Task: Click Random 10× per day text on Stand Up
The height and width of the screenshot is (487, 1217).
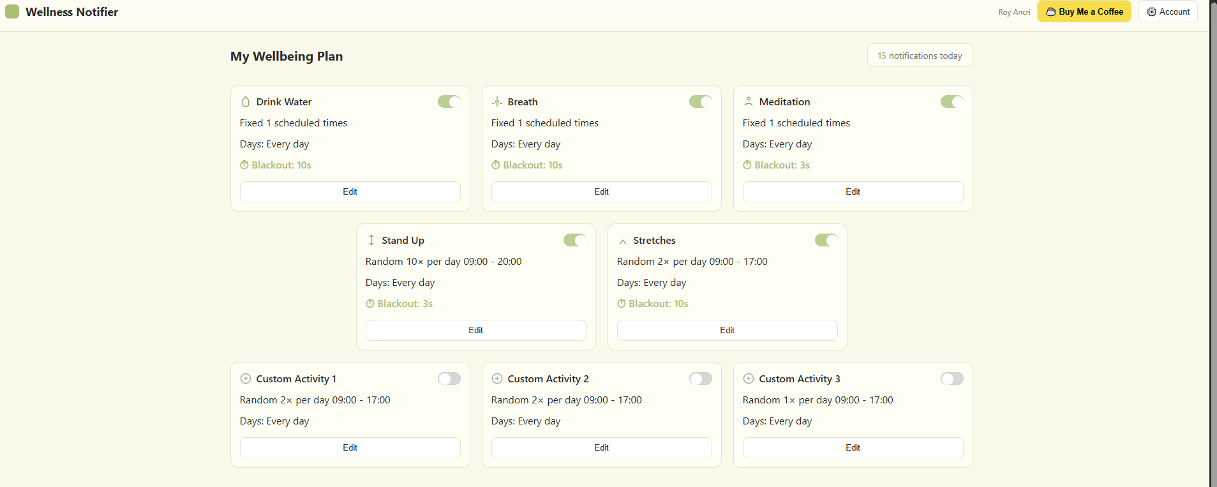Action: [x=444, y=261]
